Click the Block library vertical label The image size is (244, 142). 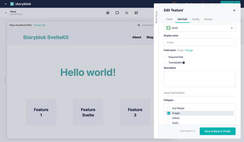coord(156,17)
